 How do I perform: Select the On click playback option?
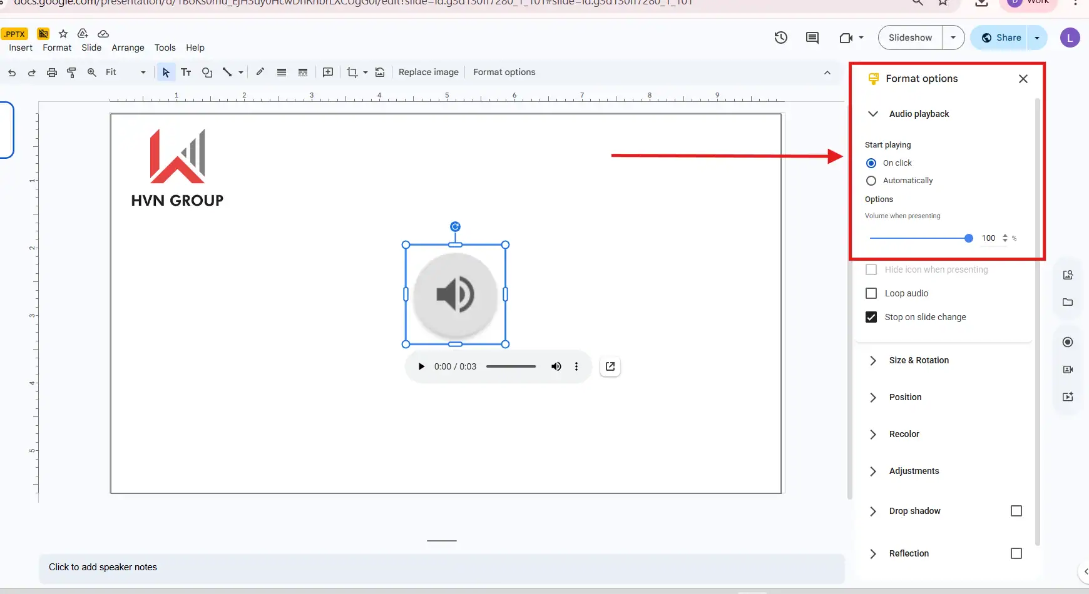[871, 163]
